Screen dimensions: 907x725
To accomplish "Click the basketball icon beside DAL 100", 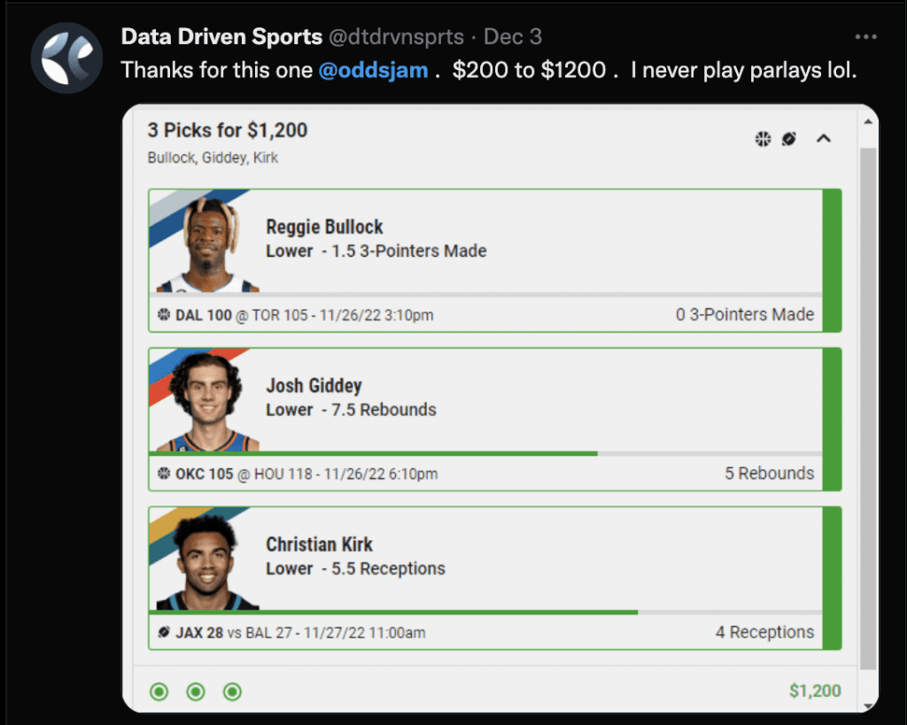I will coord(164,314).
